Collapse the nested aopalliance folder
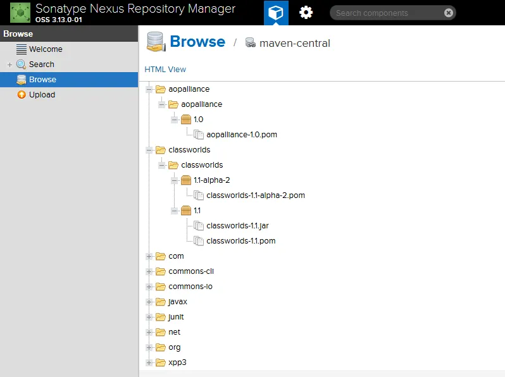This screenshot has width=505, height=377. (161, 104)
